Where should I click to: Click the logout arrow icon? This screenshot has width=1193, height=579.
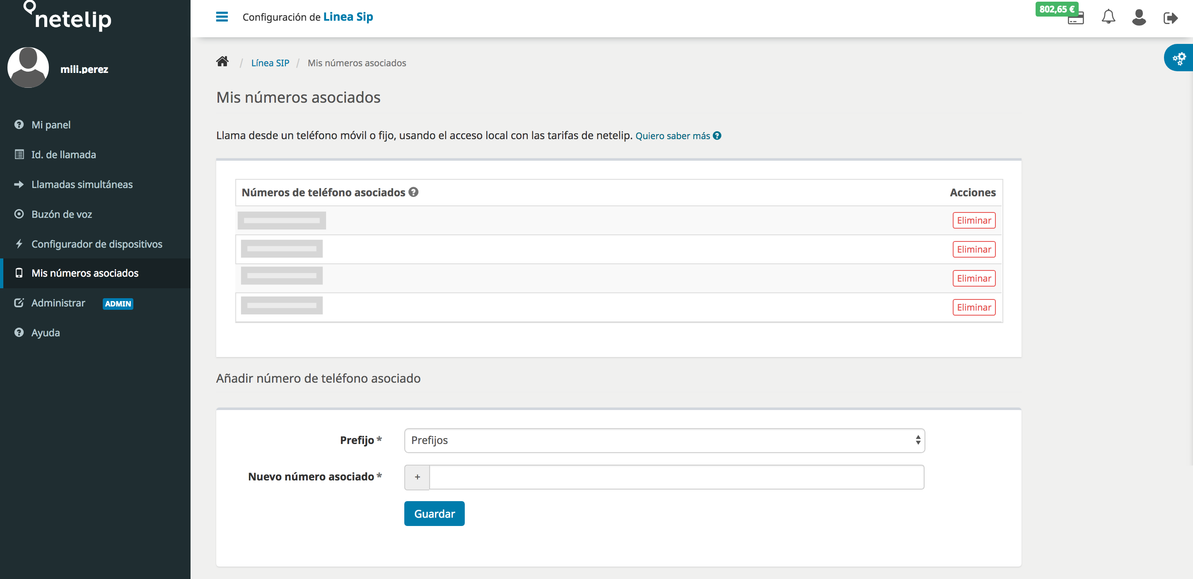coord(1170,18)
